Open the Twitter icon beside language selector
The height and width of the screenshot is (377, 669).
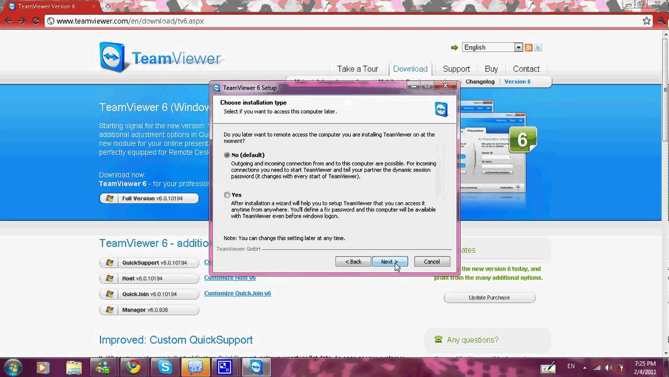point(538,48)
